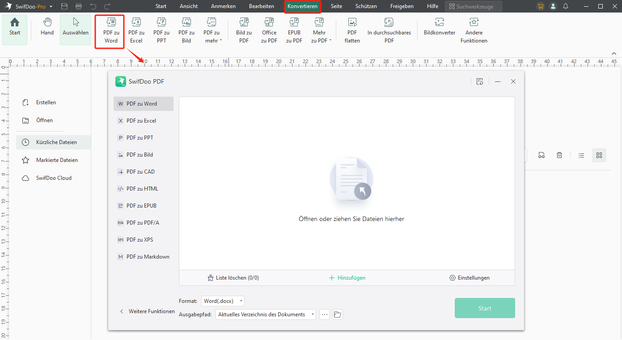The height and width of the screenshot is (340, 622).
Task: Switch to the Konvertieren tab
Action: coord(303,6)
